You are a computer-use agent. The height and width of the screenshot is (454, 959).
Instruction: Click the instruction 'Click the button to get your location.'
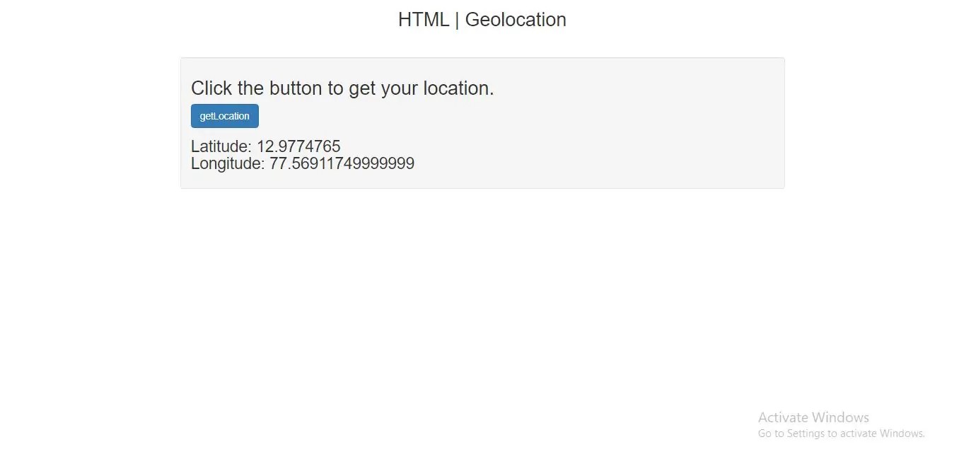coord(342,88)
